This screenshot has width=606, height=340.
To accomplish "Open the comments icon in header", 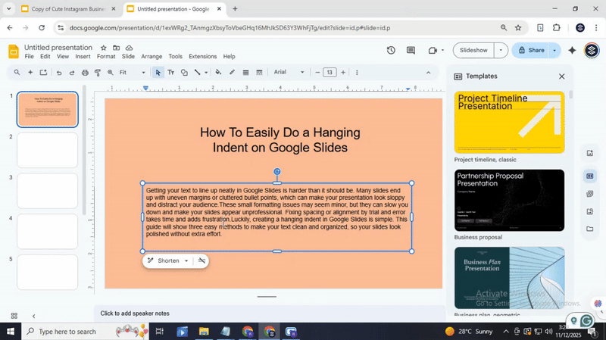I will (x=411, y=51).
